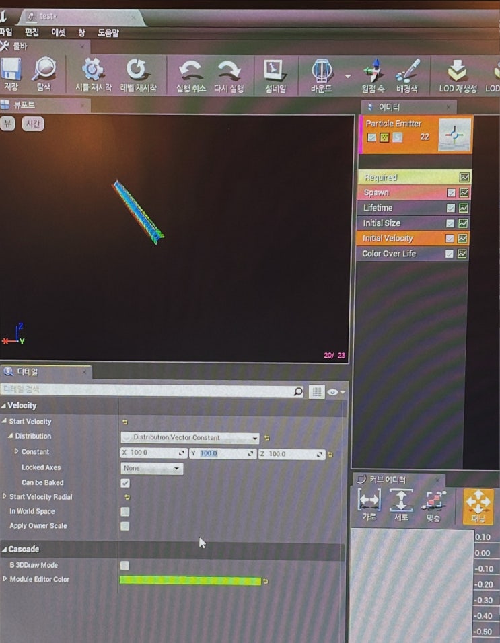Click the 저장 (Save) toolbar icon
Viewport: 500px width, 643px height.
pos(11,69)
